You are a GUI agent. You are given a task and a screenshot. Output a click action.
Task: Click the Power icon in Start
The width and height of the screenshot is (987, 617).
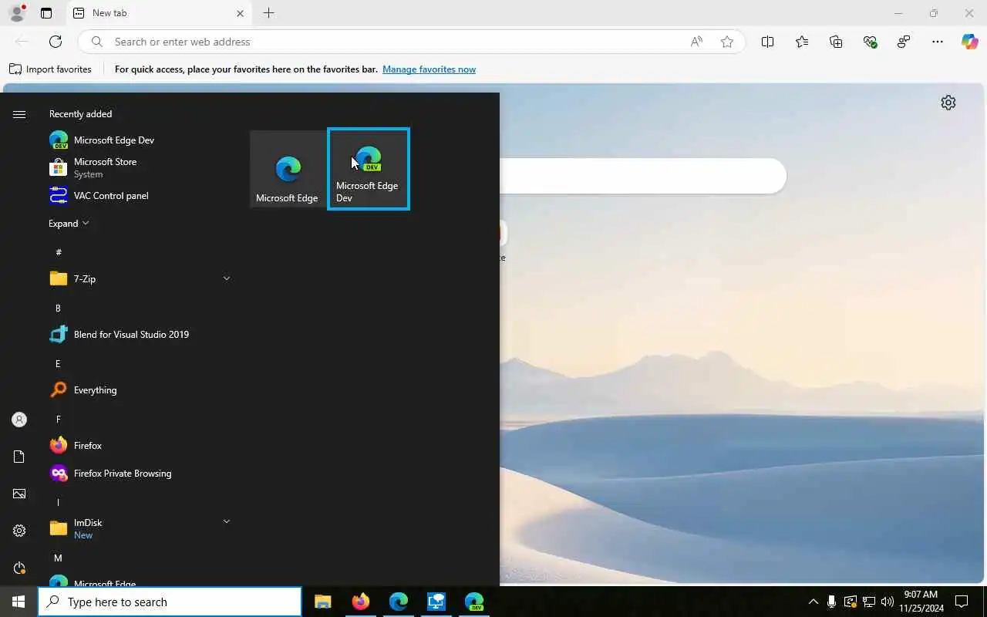19,568
